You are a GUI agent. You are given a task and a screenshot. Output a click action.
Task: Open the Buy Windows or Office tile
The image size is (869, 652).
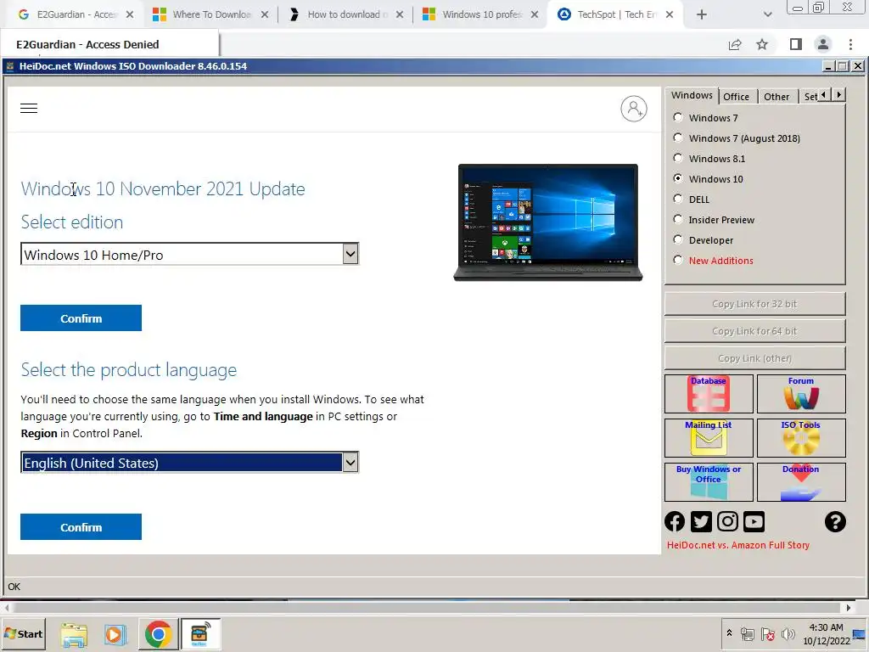[x=709, y=482]
